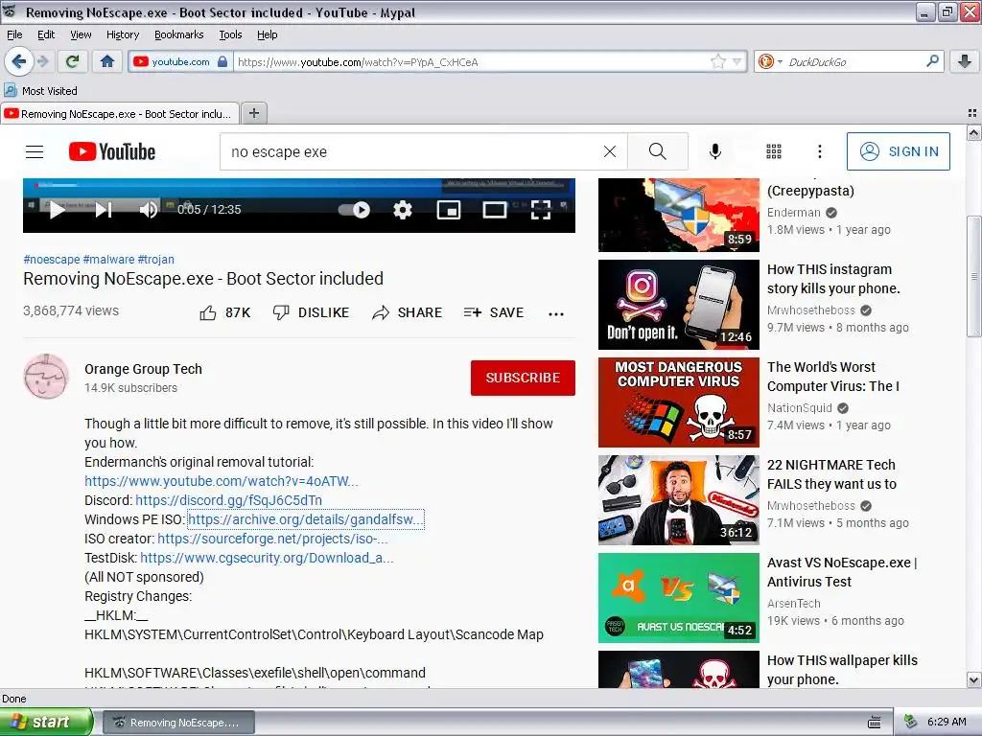Open the Help menu

click(x=267, y=34)
